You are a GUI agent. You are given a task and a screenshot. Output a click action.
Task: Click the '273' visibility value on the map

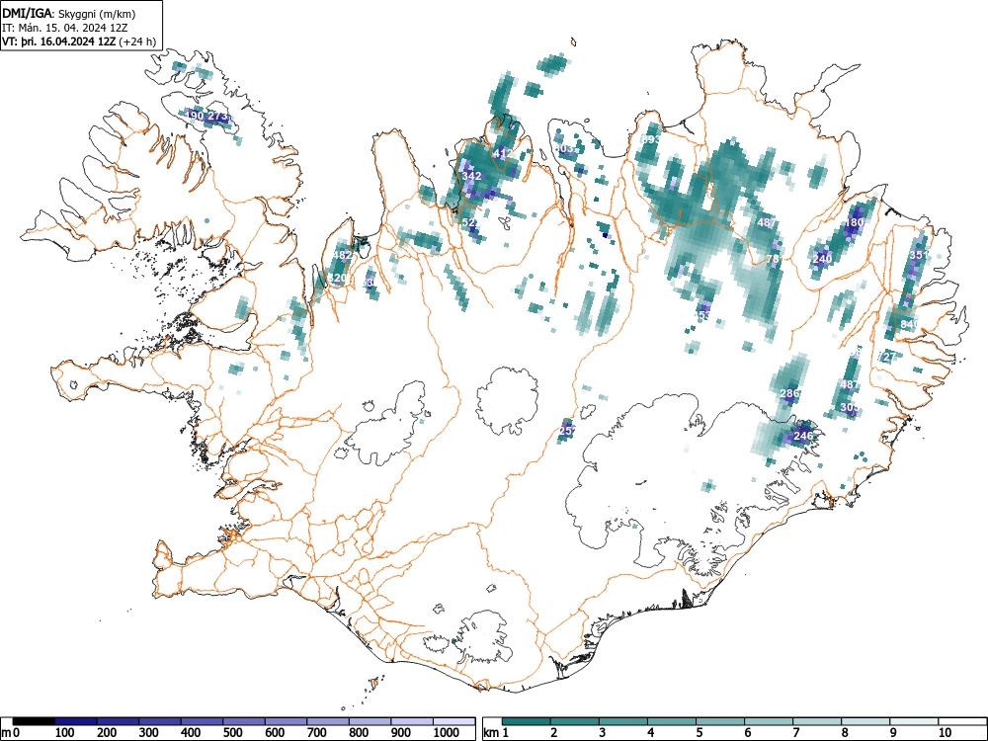[218, 116]
